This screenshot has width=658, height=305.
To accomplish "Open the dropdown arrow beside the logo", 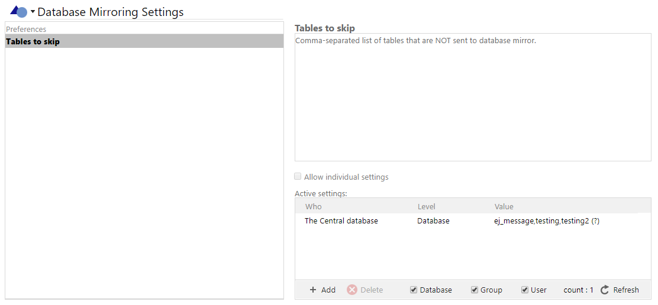I will click(x=33, y=12).
